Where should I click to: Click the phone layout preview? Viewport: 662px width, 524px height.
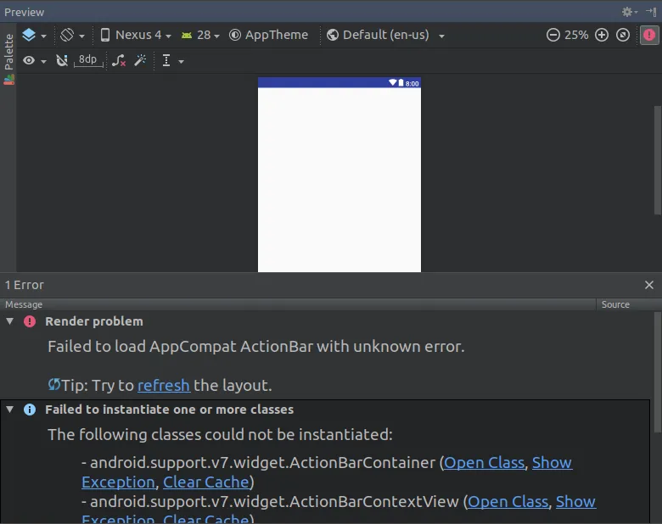(x=339, y=175)
